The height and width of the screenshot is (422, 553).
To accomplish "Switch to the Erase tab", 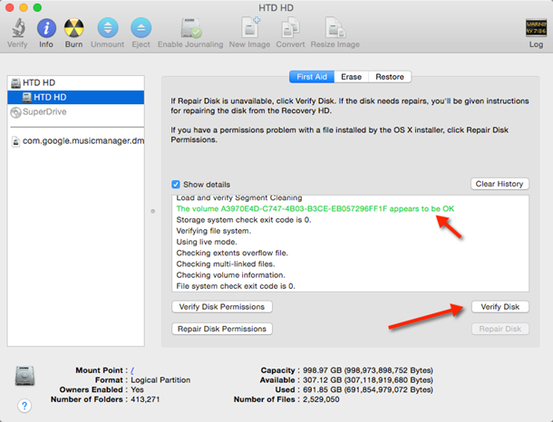I will point(351,77).
